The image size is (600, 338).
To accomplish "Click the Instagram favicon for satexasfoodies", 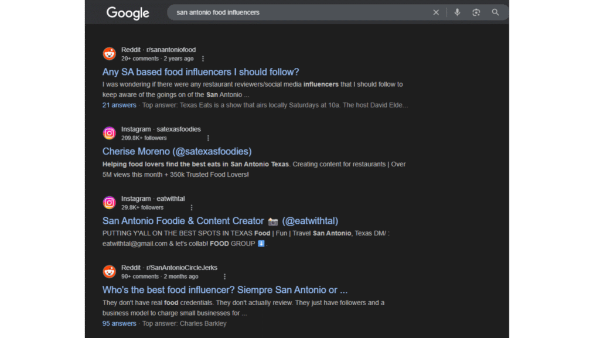I will [110, 133].
